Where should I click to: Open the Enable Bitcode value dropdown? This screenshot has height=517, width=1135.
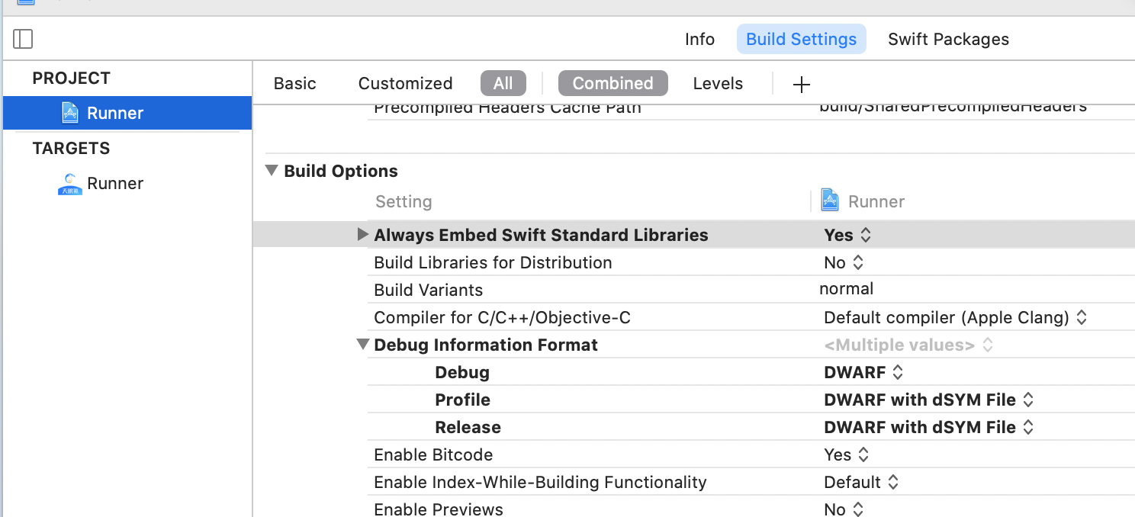(847, 455)
